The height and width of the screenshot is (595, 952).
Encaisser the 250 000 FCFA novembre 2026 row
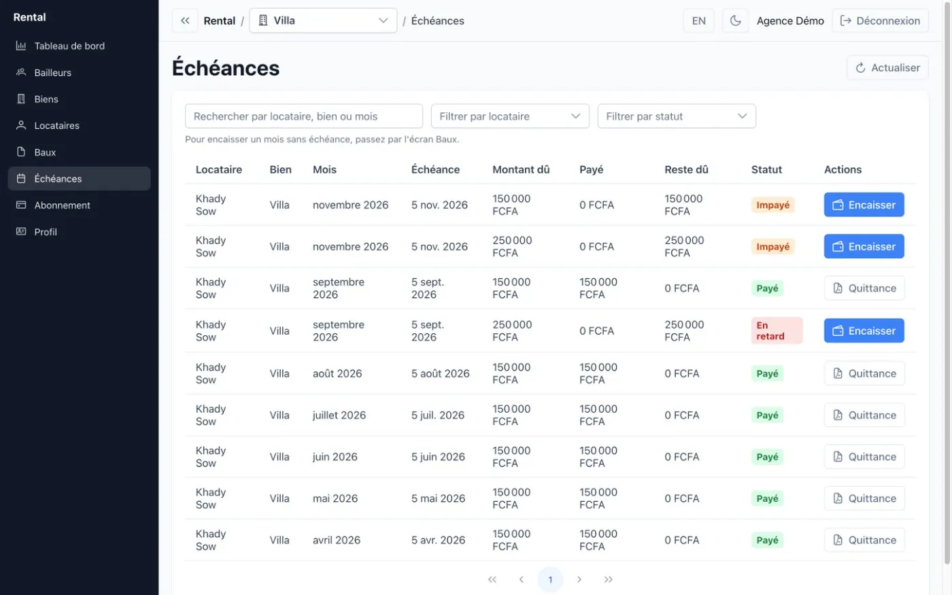point(864,246)
